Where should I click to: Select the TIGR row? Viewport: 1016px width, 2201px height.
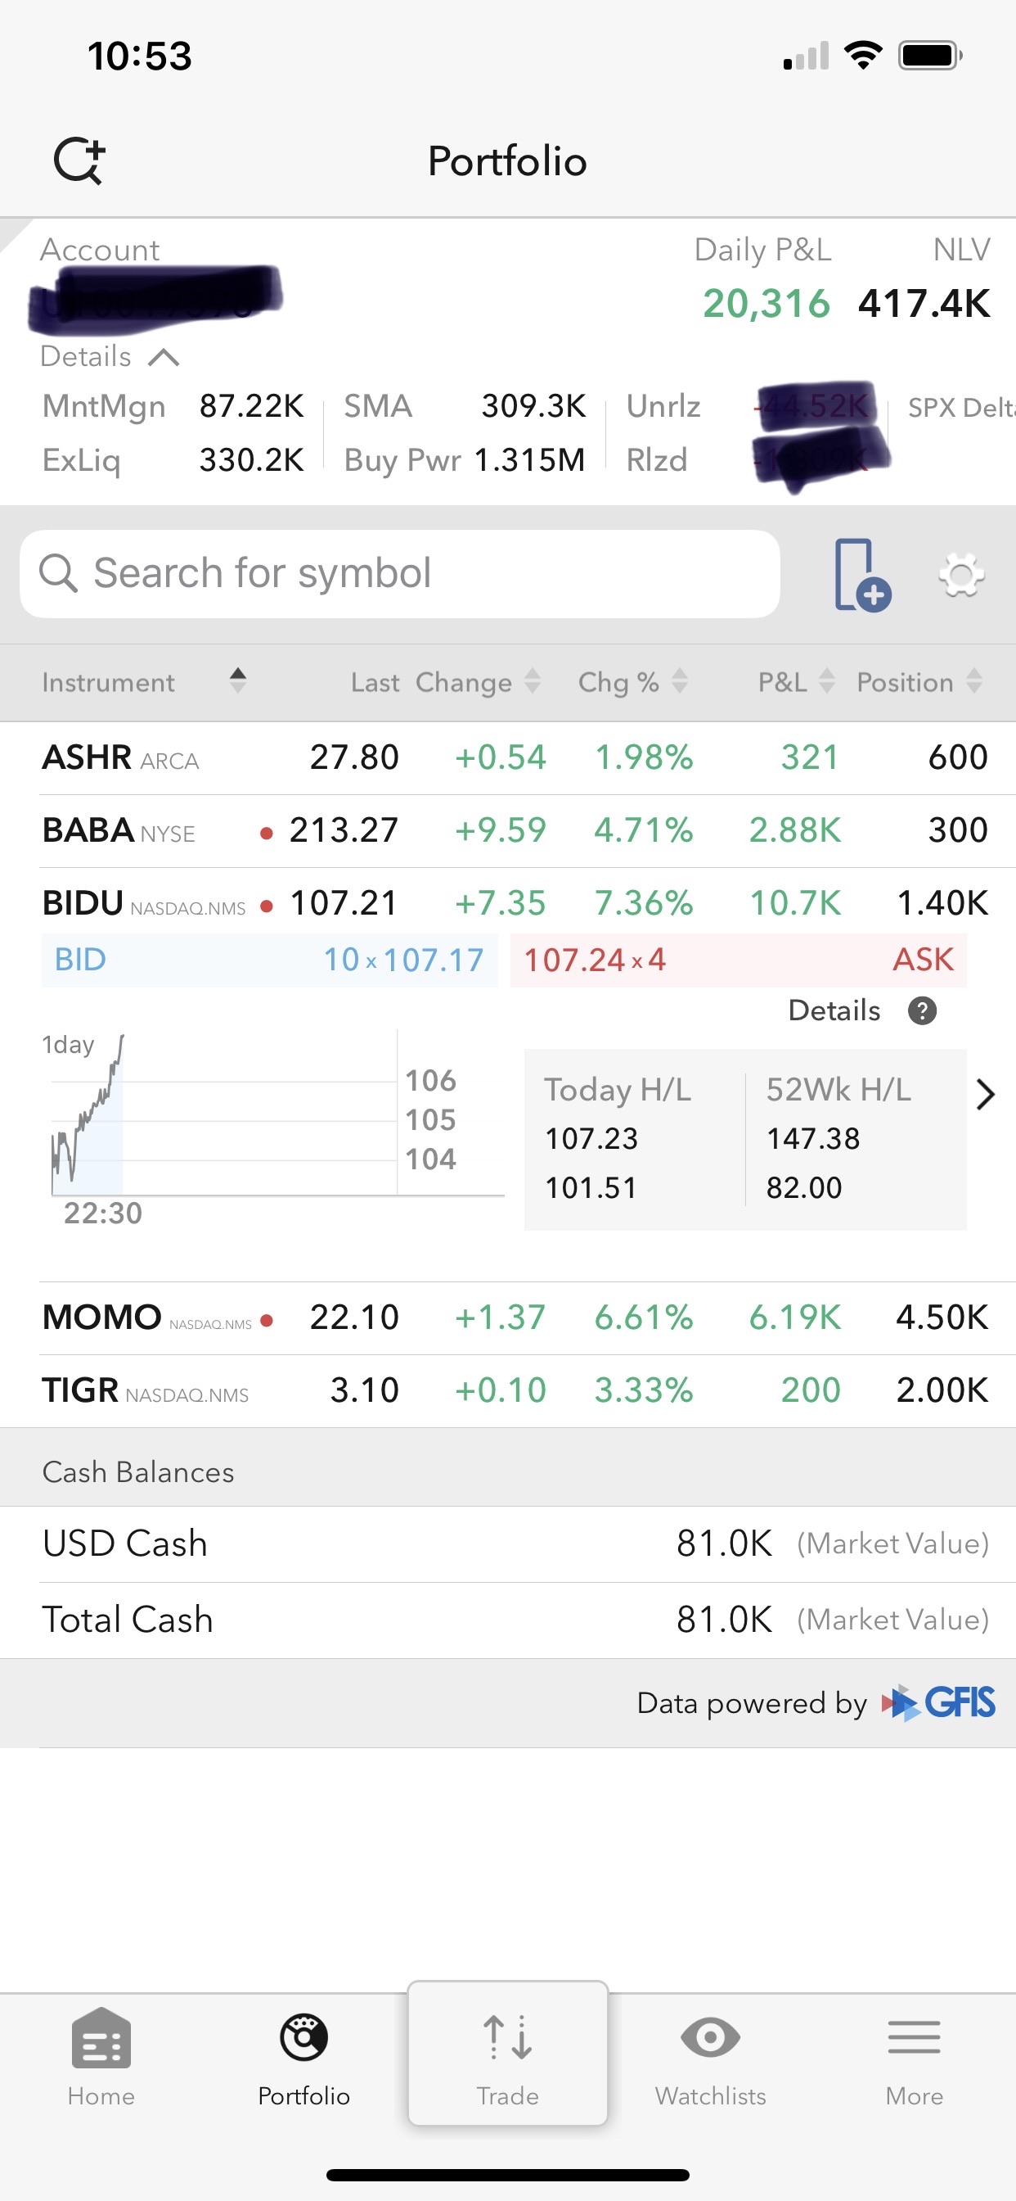[508, 1391]
